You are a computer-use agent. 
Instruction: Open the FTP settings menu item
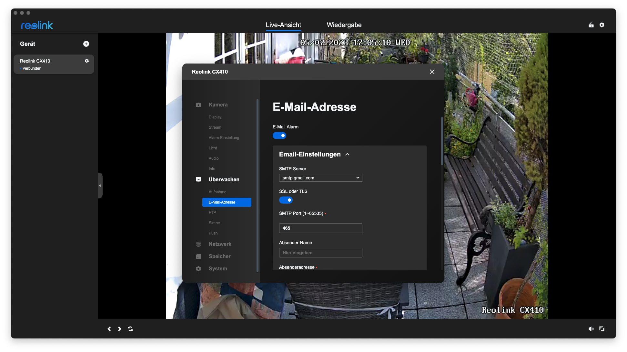coord(212,213)
